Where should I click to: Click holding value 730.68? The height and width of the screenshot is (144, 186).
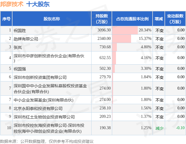(x=105, y=47)
